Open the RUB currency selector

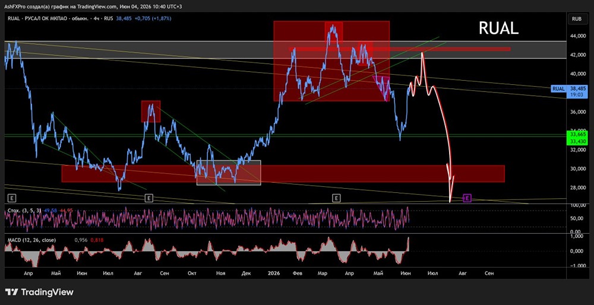[577, 18]
